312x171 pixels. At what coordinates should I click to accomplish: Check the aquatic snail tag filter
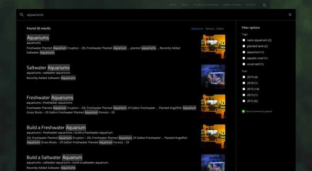[x=244, y=58]
